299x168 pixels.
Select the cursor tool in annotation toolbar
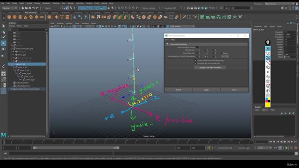point(268,53)
